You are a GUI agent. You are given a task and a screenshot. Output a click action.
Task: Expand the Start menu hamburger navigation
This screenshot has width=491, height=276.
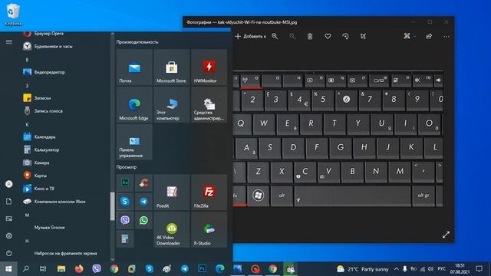pyautogui.click(x=8, y=41)
